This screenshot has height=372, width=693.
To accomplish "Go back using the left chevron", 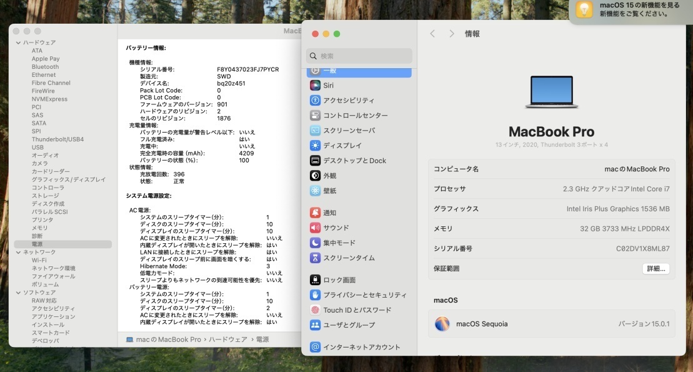I will tap(432, 34).
